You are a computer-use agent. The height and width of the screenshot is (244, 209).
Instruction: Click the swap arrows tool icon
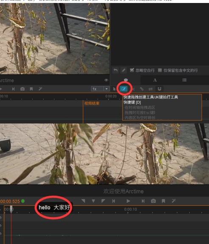pyautogui.click(x=150, y=89)
